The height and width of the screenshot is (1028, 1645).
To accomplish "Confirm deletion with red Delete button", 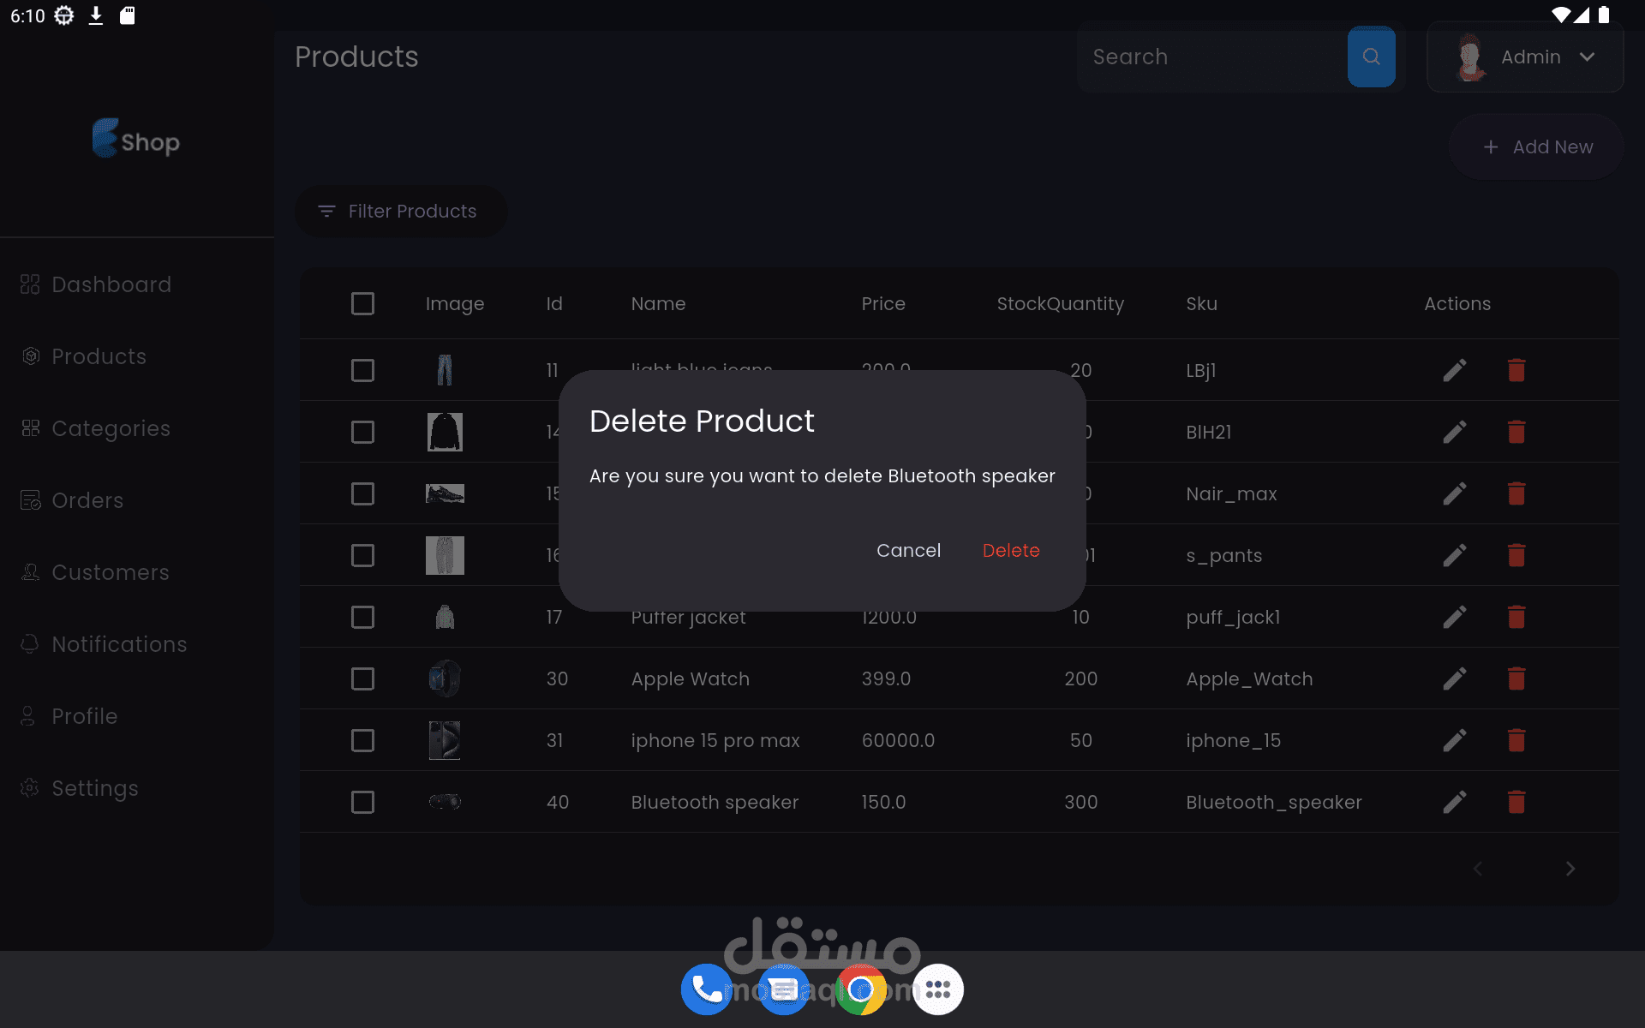I will pos(1010,550).
